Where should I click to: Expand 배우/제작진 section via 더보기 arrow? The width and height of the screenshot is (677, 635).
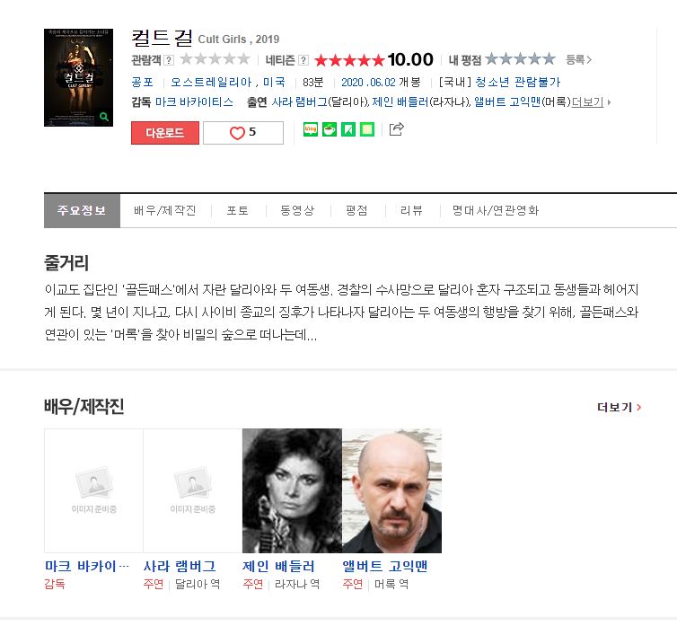point(620,408)
